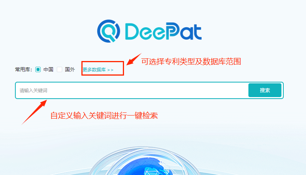The height and width of the screenshot is (175, 306).
Task: Click the annotation 自定义输入关键词进行一键检索
Action: click(104, 116)
